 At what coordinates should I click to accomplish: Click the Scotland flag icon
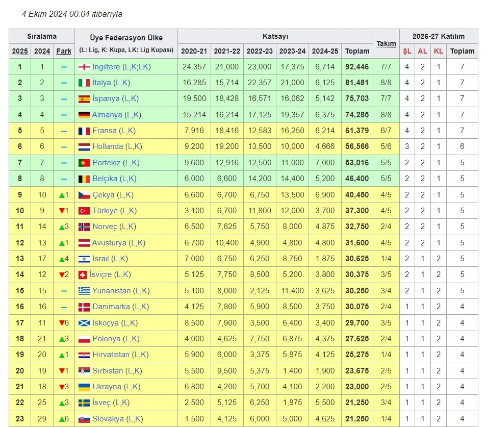tap(84, 322)
